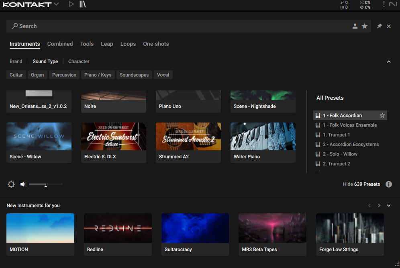Select the Noire instrument tile
The image size is (400, 268).
point(114,102)
